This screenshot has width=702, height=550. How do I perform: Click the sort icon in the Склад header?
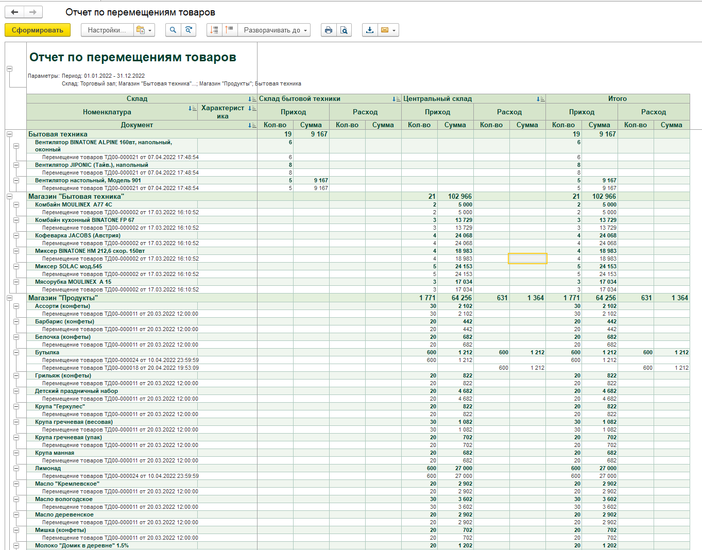point(252,99)
